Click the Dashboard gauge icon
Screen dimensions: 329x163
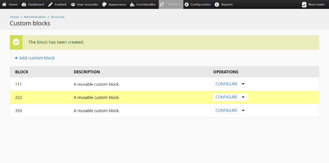[24, 5]
